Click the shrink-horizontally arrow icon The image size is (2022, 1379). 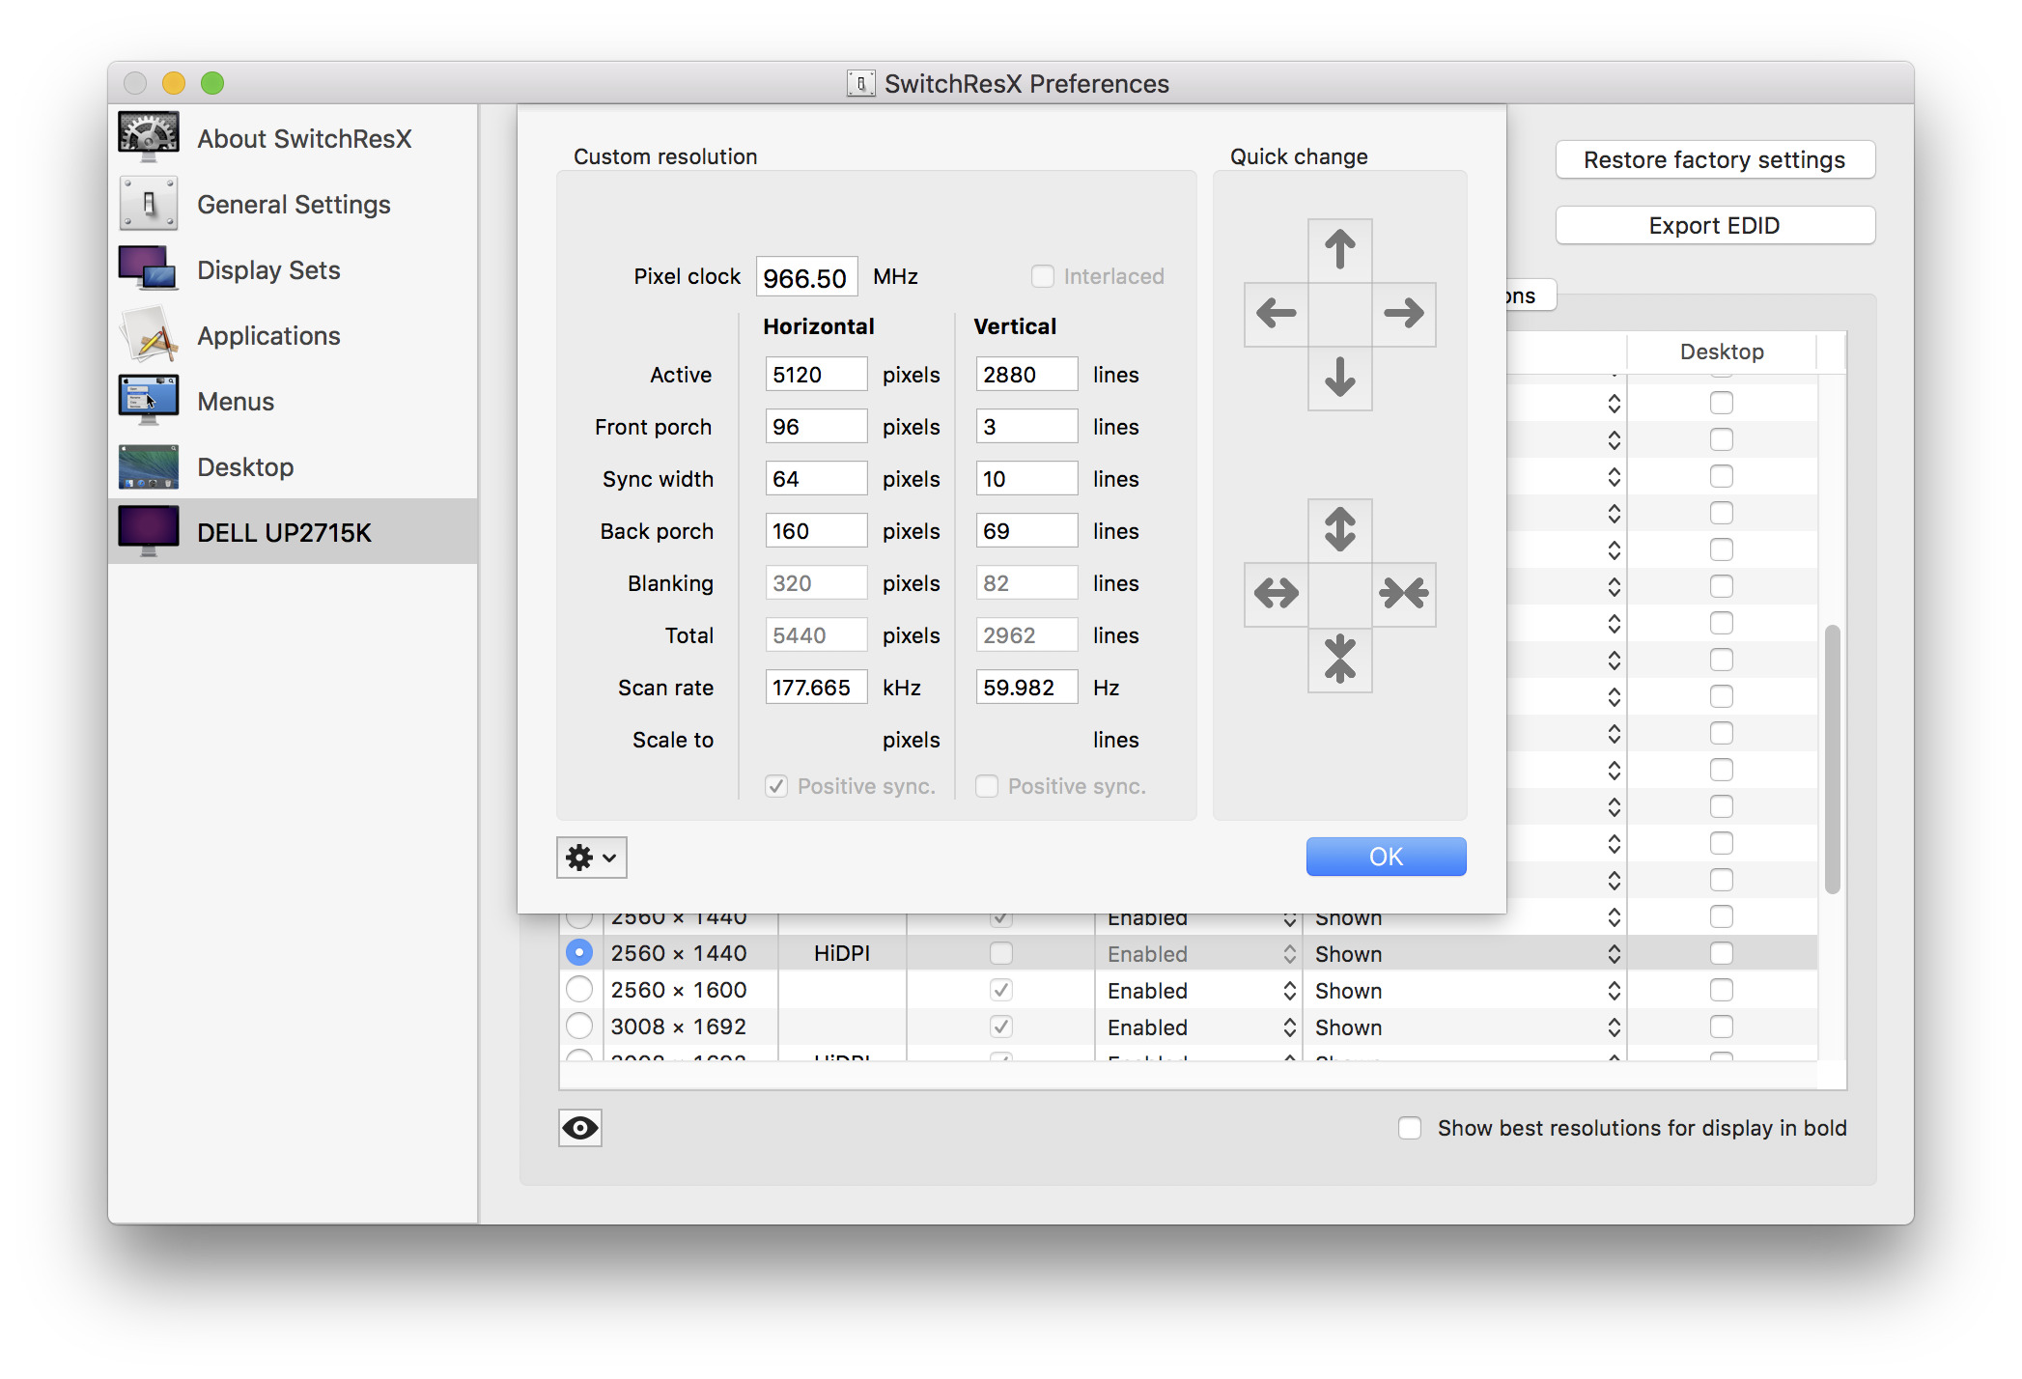(x=1403, y=594)
